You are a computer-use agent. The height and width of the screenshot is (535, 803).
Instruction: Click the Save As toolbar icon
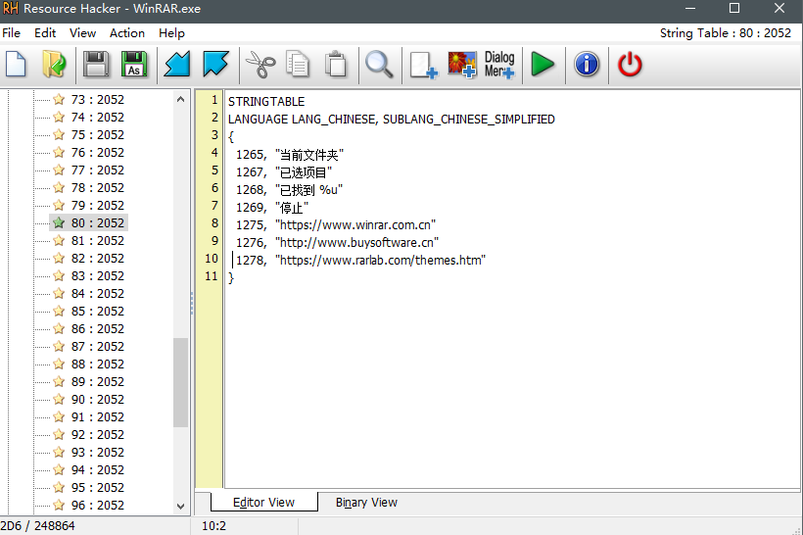133,66
